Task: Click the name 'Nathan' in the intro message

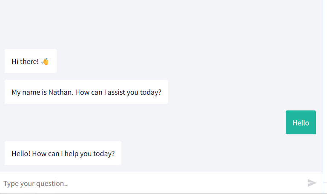Action: [x=61, y=92]
